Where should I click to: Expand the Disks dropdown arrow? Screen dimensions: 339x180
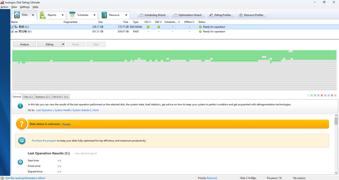pos(33,15)
